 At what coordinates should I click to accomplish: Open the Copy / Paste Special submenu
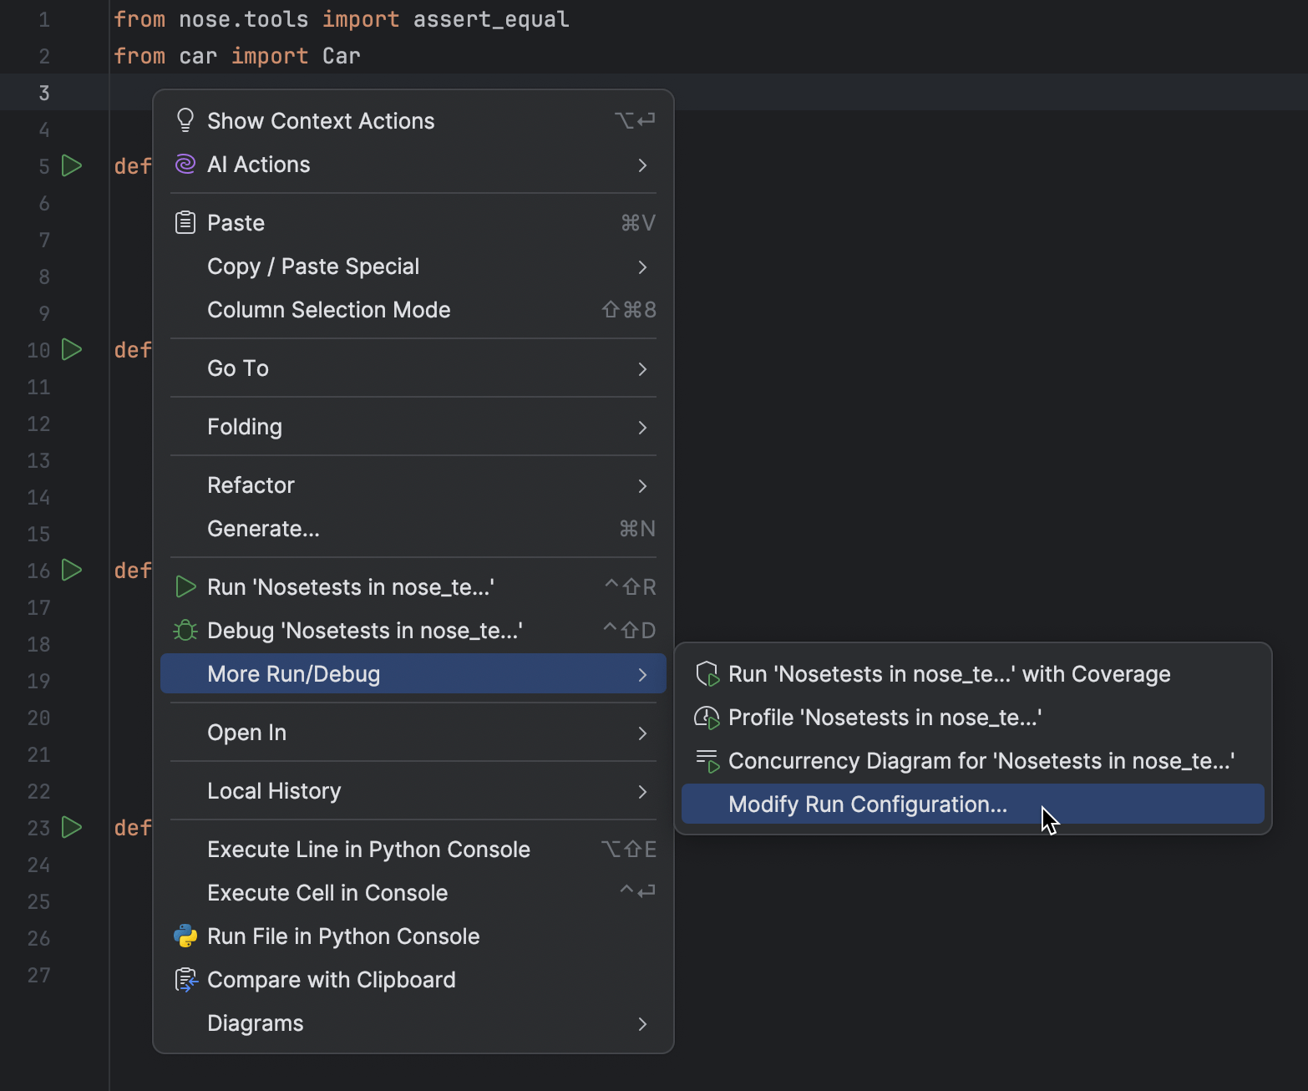click(313, 266)
